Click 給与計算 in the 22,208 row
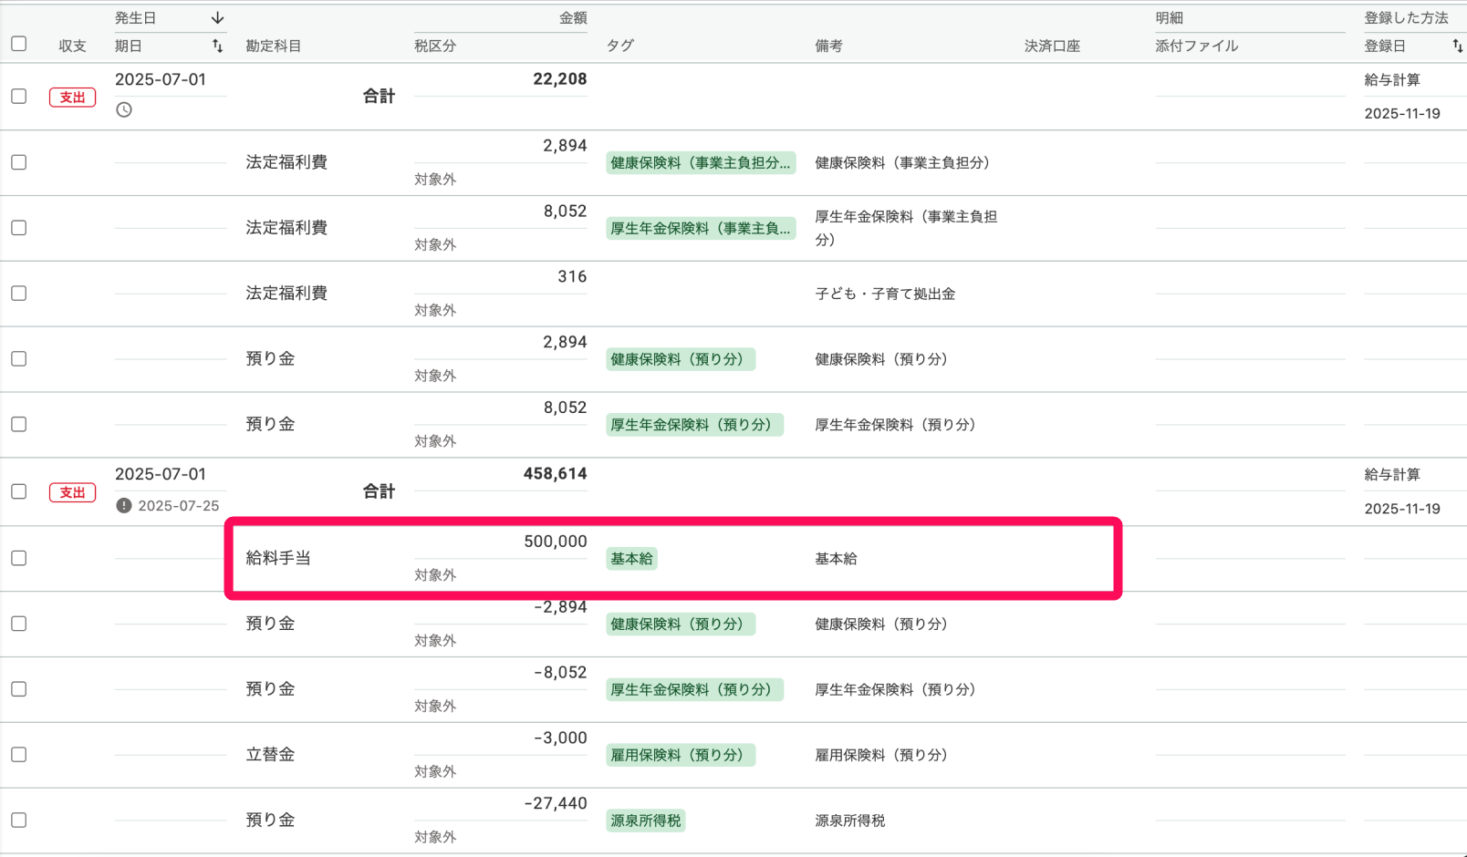The width and height of the screenshot is (1467, 857). coord(1392,80)
